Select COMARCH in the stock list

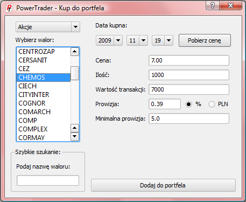(44, 112)
